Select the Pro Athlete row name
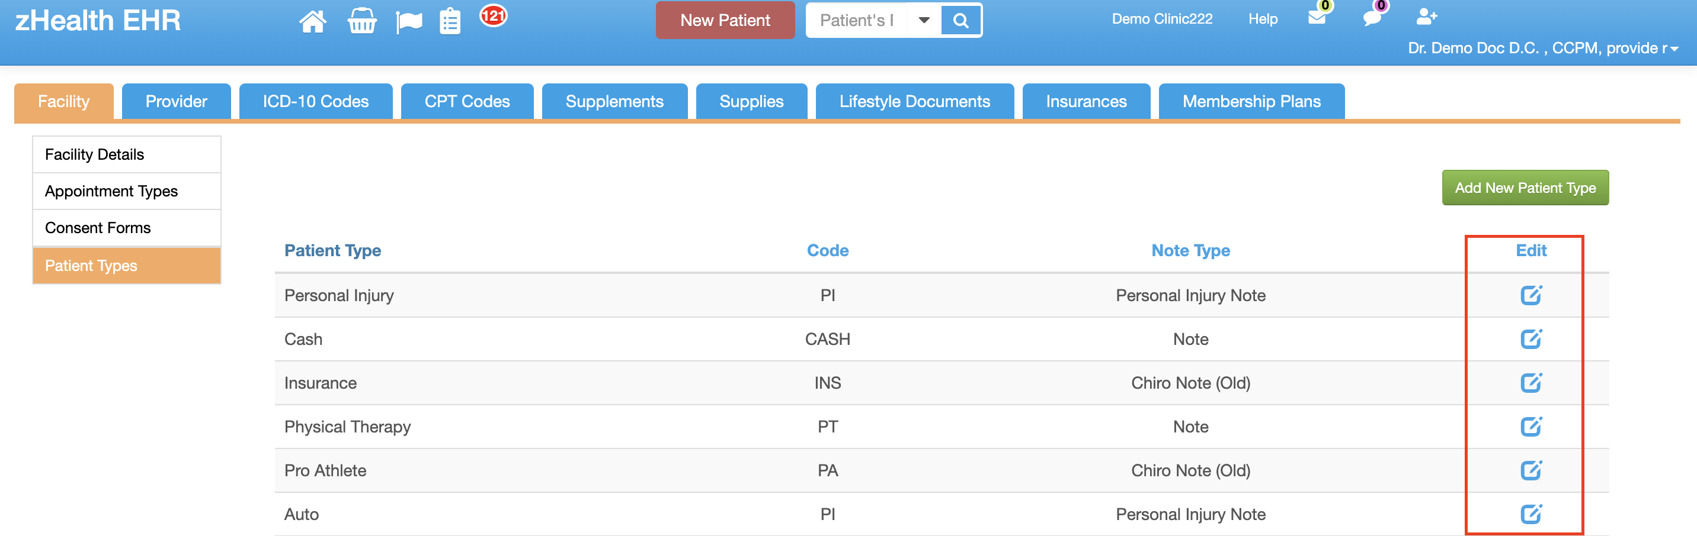The width and height of the screenshot is (1697, 536). point(325,470)
